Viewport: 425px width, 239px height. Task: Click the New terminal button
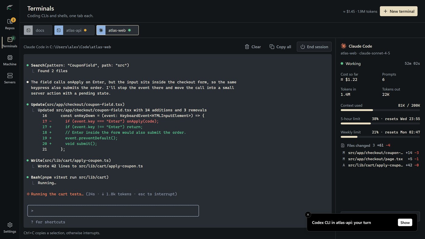tap(399, 11)
